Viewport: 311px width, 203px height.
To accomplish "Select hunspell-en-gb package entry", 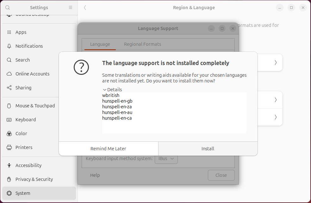I will click(117, 101).
